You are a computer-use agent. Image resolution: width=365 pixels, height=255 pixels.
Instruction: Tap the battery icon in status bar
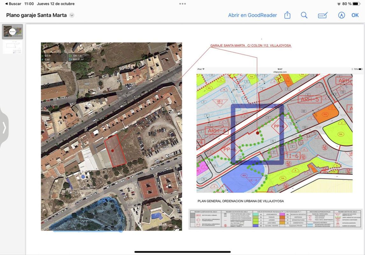click(356, 4)
